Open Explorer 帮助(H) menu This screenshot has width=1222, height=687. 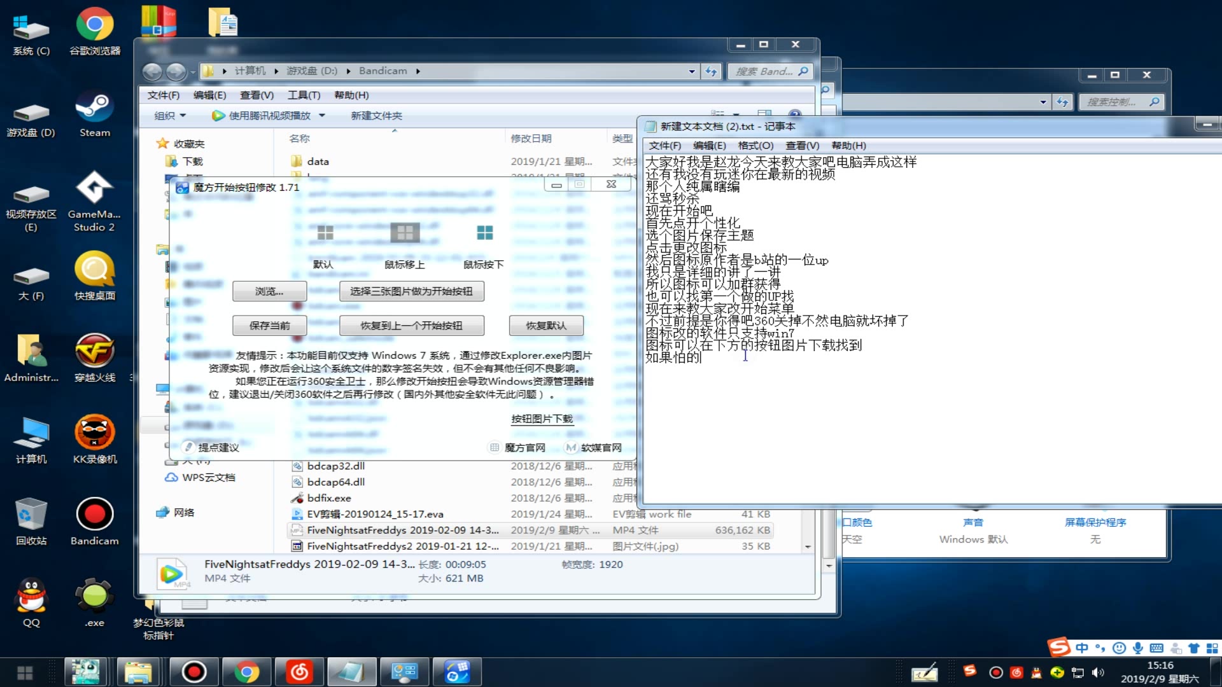(x=351, y=95)
